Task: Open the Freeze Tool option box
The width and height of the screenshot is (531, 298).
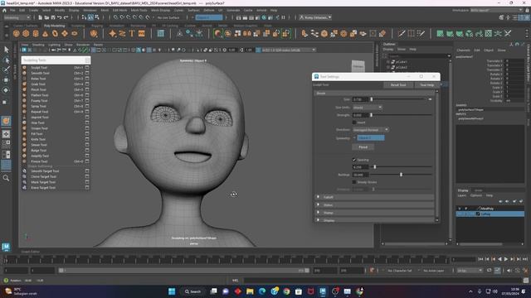Action: pos(87,161)
